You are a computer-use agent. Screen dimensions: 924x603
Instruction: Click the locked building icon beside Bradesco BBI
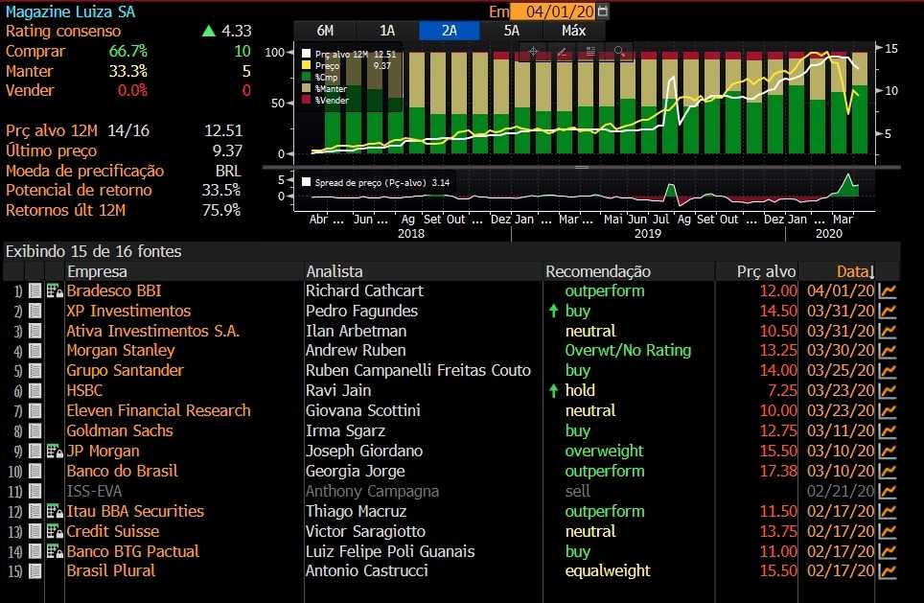click(x=55, y=290)
